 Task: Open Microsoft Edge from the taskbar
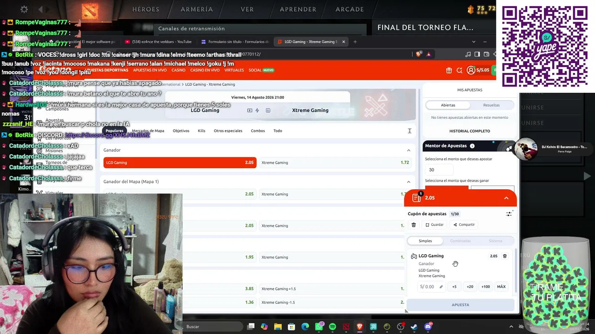305,327
